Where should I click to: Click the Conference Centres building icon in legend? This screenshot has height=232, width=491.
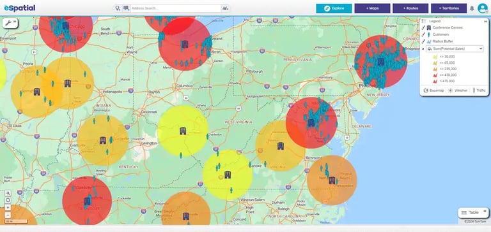coord(429,28)
